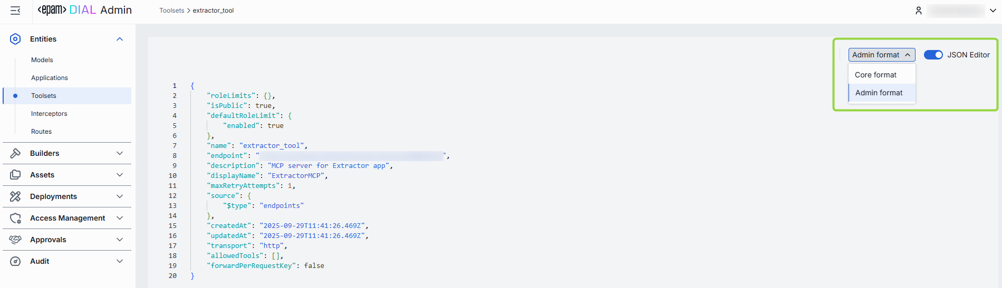
Task: Click the Entities hexagon icon
Action: click(15, 39)
